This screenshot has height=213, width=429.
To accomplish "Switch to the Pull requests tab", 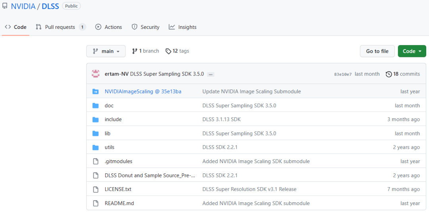I will pyautogui.click(x=60, y=27).
